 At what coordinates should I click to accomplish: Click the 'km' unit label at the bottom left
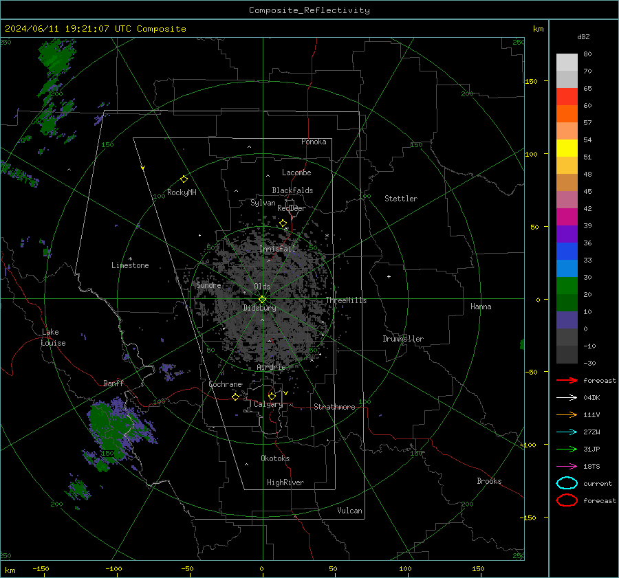pyautogui.click(x=10, y=570)
